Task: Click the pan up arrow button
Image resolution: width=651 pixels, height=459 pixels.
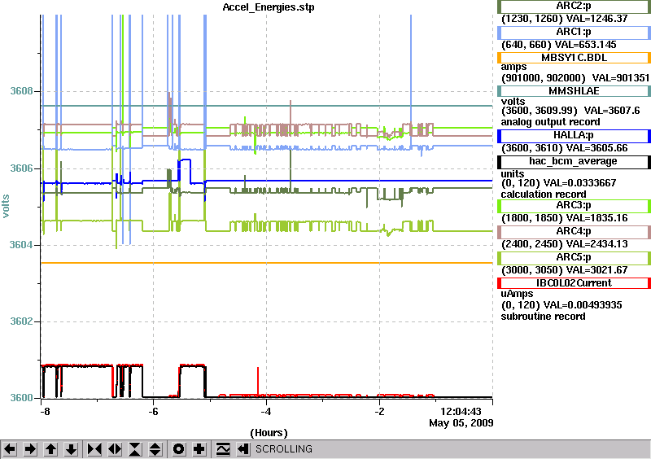Action: pyautogui.click(x=50, y=449)
